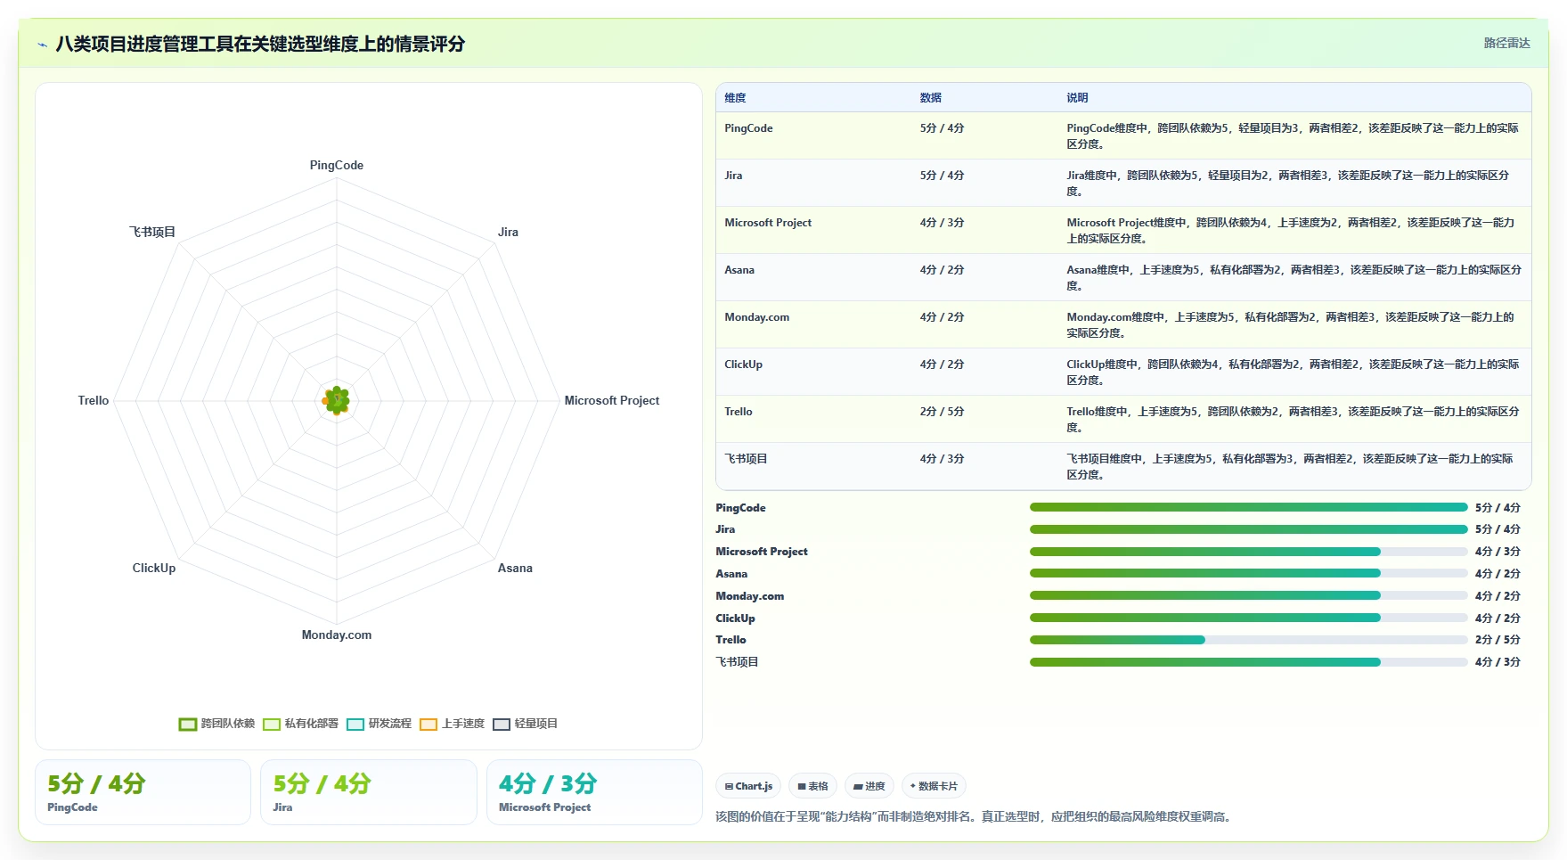1567x860 pixels.
Task: Click PingCode's 5分 / 4分 table value
Action: (943, 128)
